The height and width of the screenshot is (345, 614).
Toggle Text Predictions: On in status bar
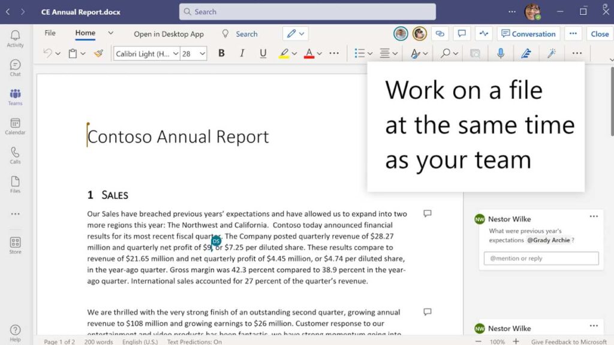click(x=194, y=341)
